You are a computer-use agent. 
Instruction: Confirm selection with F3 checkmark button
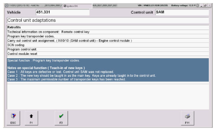click(x=61, y=118)
